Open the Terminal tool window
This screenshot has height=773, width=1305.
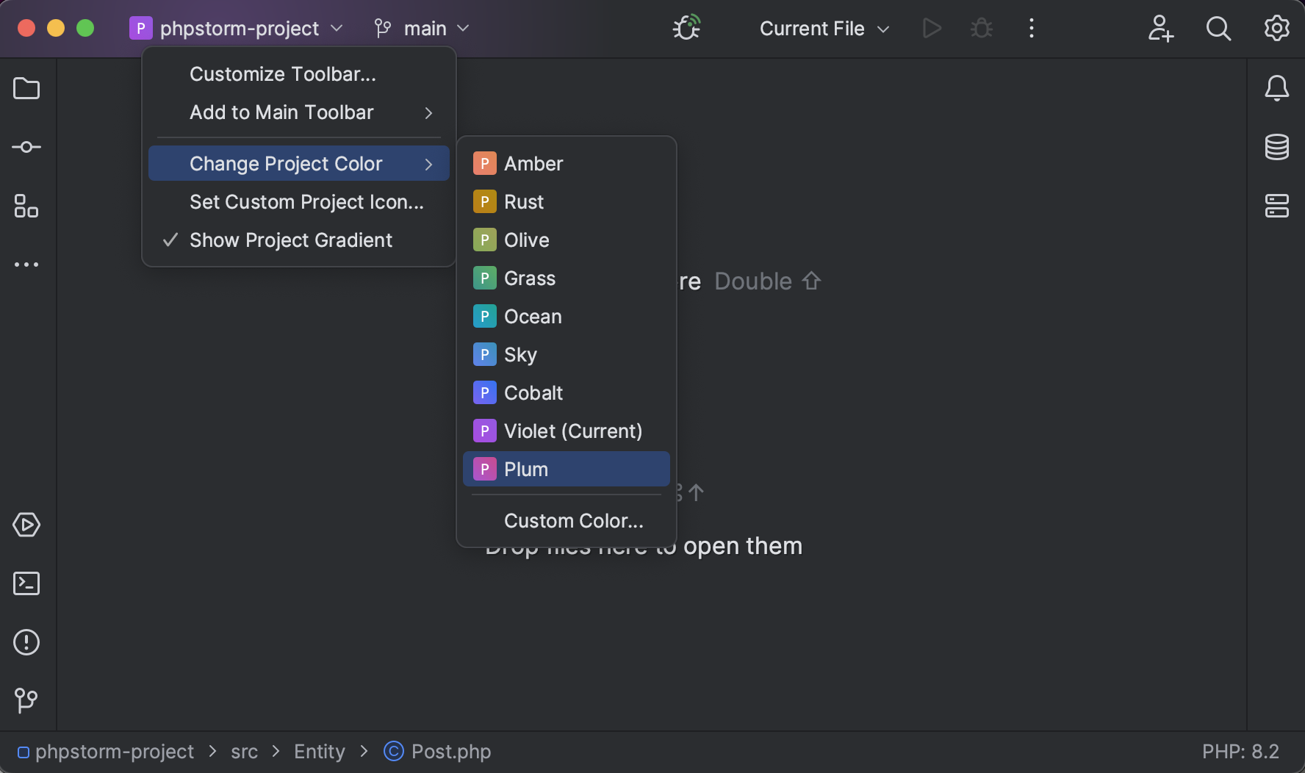point(26,583)
